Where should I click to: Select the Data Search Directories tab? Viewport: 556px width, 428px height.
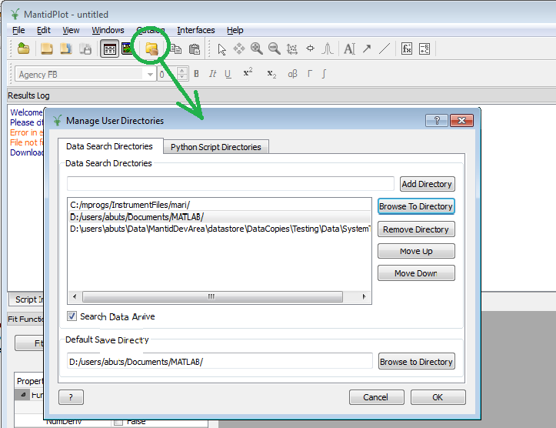click(109, 146)
